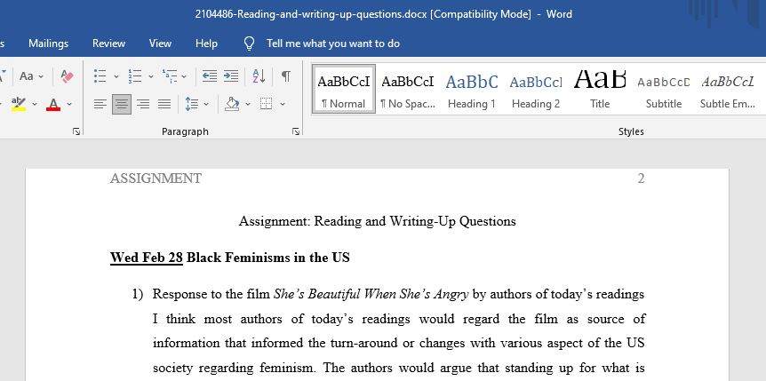
Task: Apply the yellow text highlight color
Action: coord(19,104)
